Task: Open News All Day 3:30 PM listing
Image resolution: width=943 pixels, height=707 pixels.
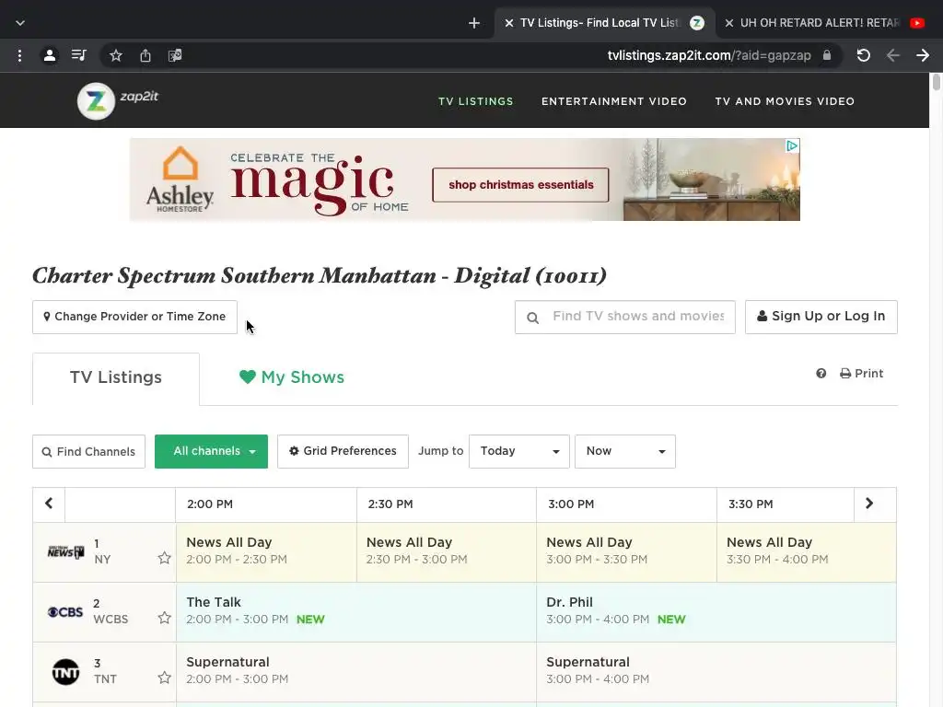Action: (807, 552)
